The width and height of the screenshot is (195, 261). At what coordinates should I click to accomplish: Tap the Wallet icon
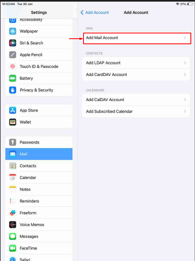pos(13,122)
